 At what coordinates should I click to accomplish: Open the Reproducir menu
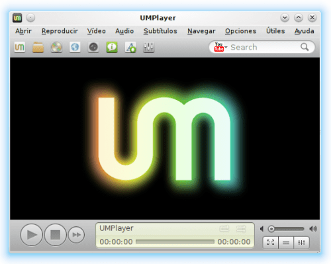click(x=60, y=31)
